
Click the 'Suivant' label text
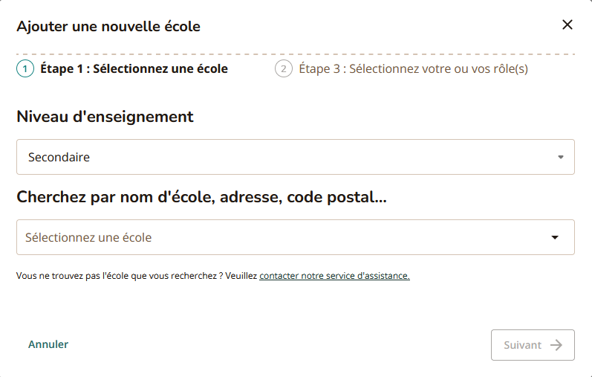[522, 345]
